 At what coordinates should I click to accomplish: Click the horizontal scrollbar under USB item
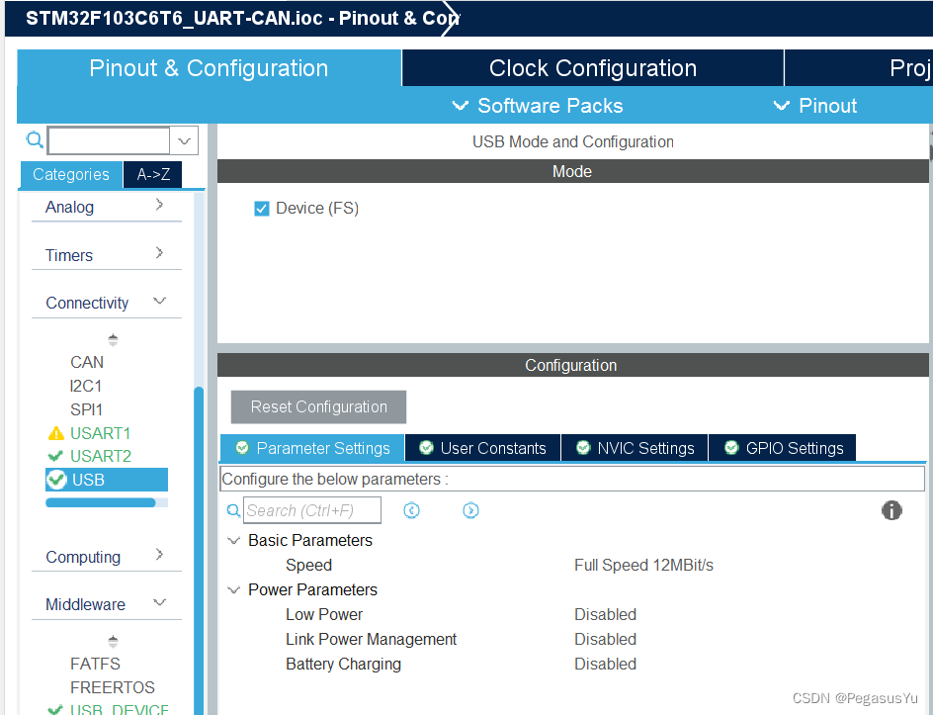coord(101,502)
